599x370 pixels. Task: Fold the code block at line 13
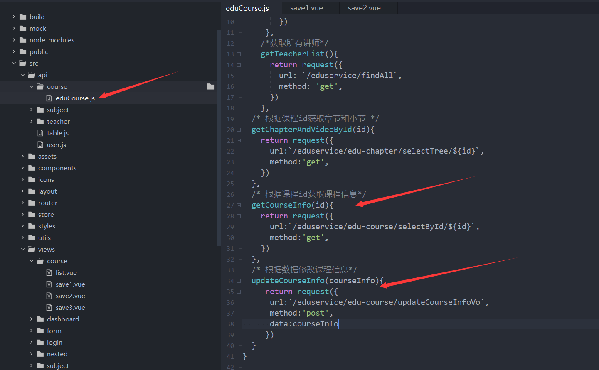239,54
